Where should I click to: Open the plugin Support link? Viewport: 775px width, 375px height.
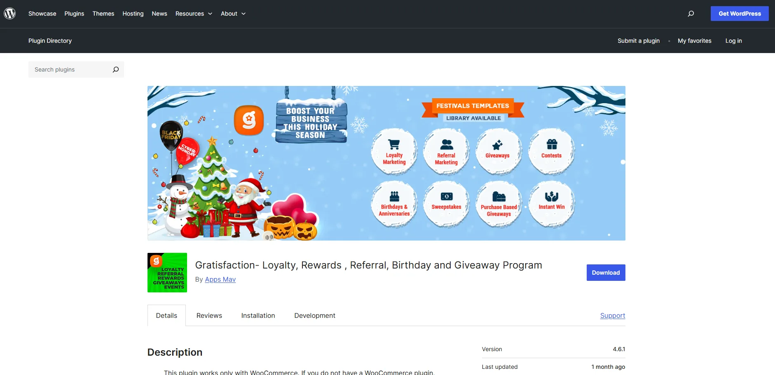point(613,315)
